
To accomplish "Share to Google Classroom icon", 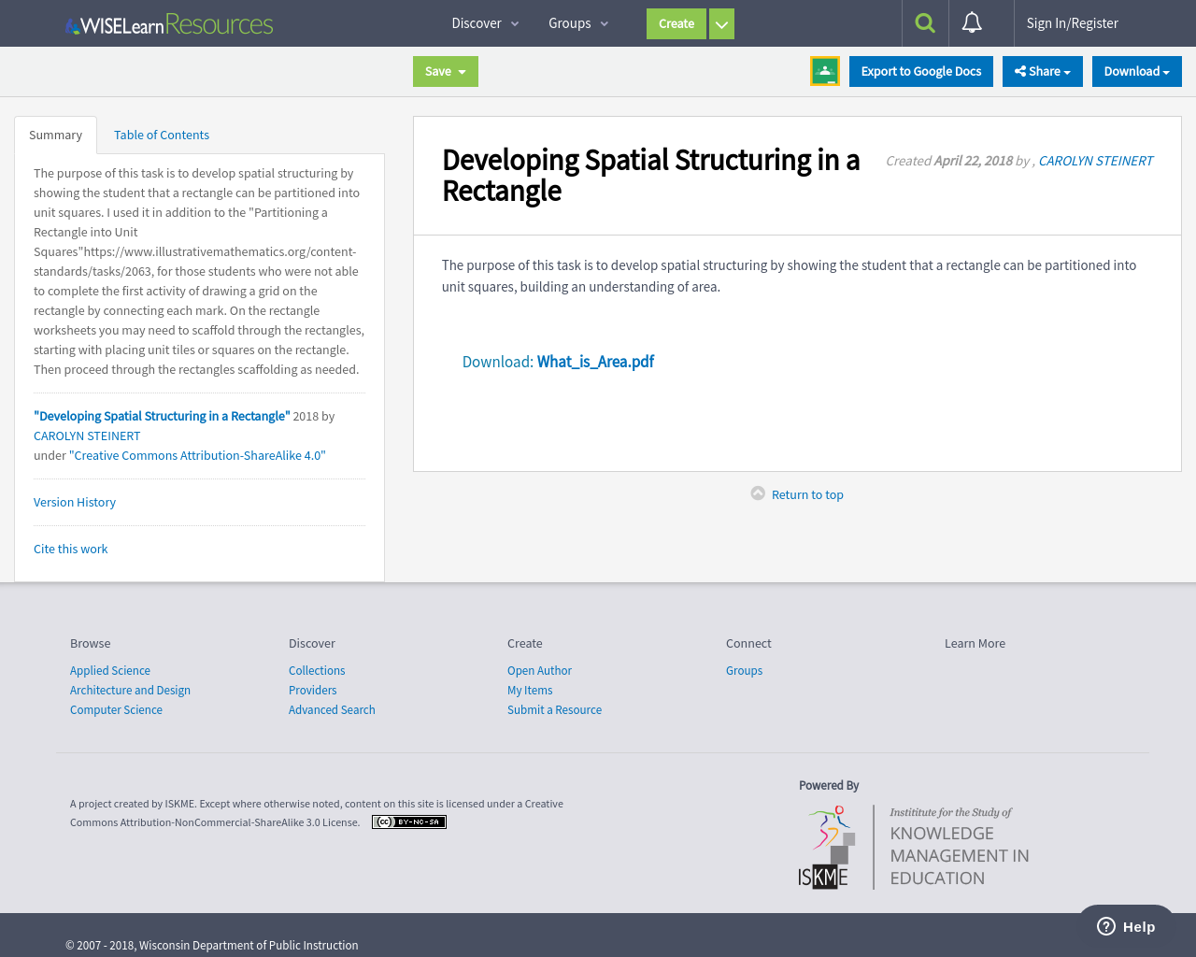I will 824,70.
